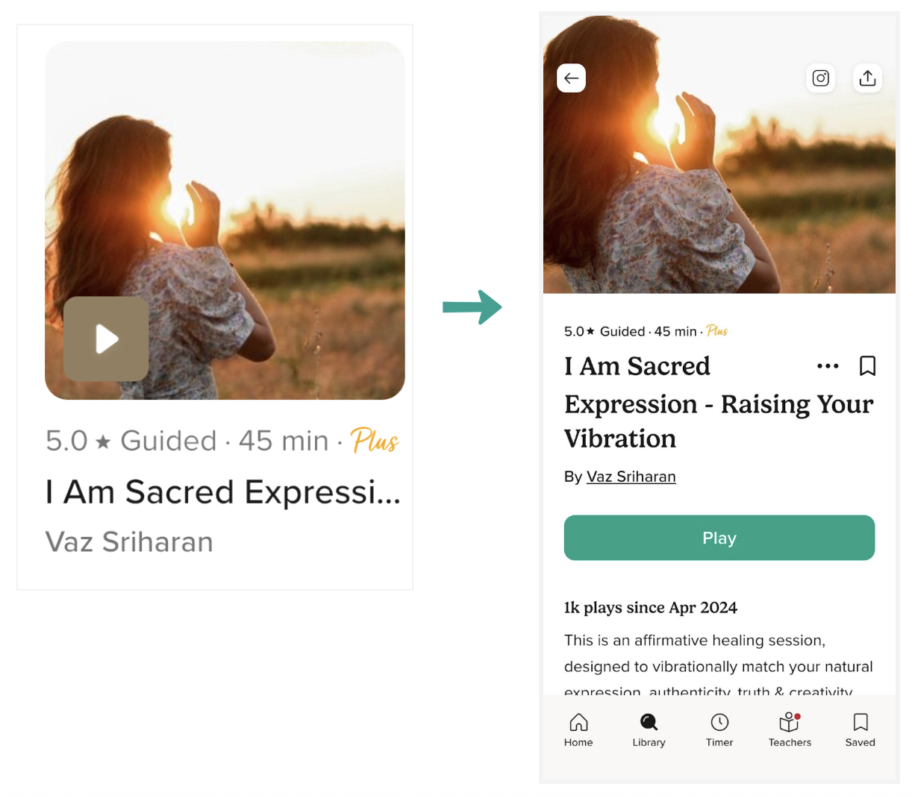Click the meditation card cover photo
The height and width of the screenshot is (798, 912).
[225, 220]
